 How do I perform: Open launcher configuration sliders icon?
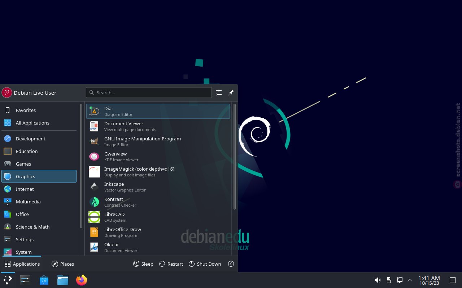219,93
